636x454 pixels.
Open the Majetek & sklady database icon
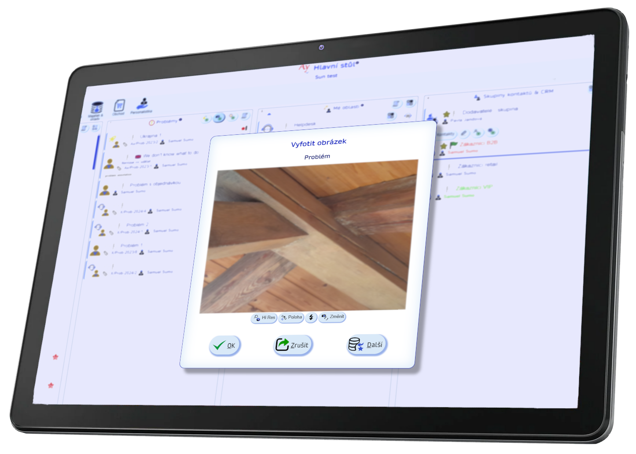pos(96,110)
